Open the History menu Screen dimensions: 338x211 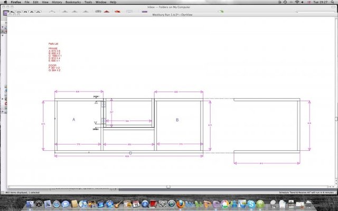tap(58, 2)
